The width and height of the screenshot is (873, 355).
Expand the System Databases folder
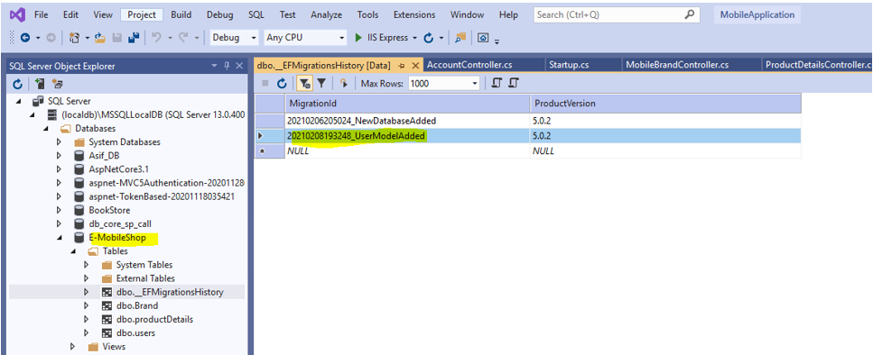(60, 142)
